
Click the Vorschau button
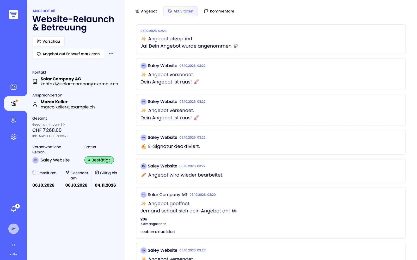click(x=48, y=41)
